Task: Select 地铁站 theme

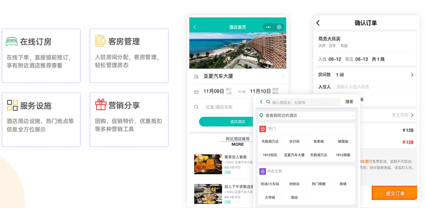Action: coord(294,184)
